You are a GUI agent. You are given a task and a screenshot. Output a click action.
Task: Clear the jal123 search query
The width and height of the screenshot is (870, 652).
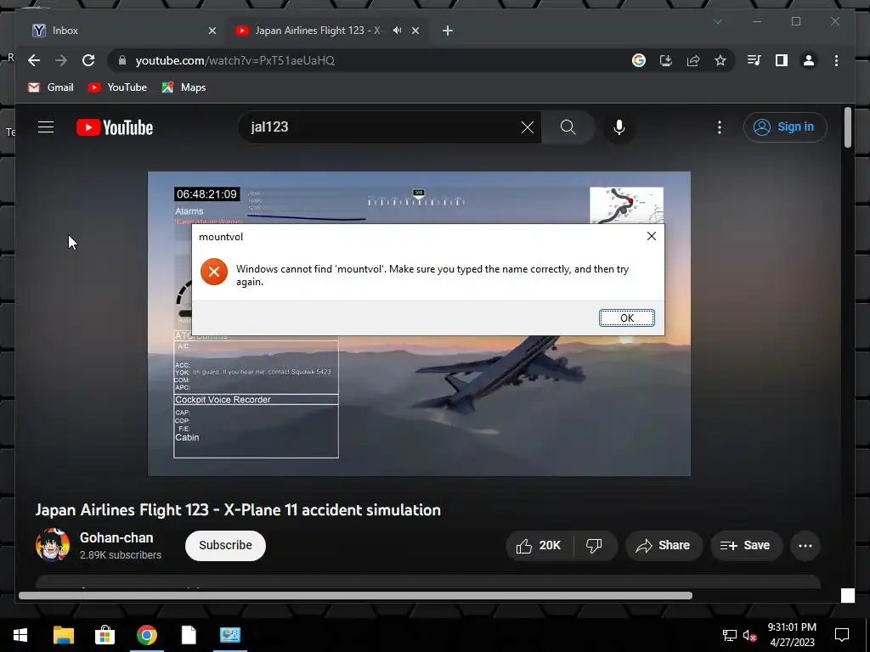pos(527,127)
